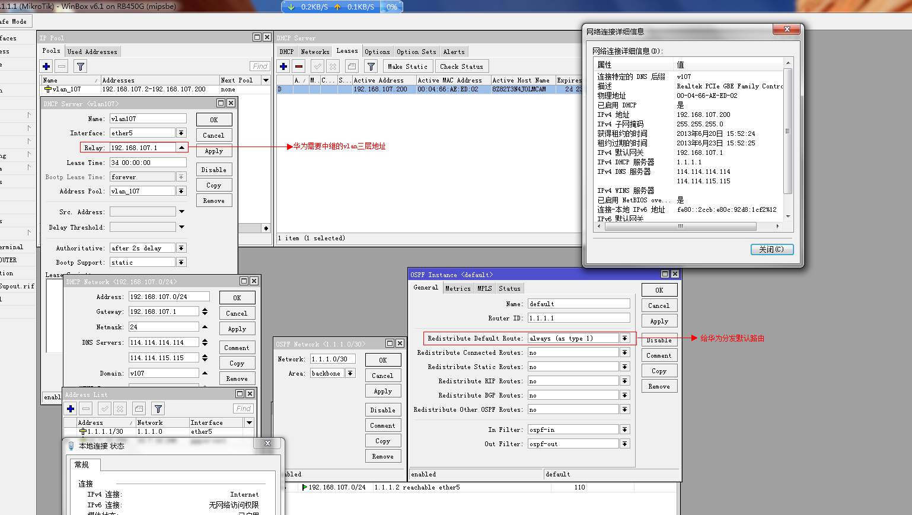Click Find box in IP Pool window
This screenshot has width=912, height=515.
tap(260, 66)
